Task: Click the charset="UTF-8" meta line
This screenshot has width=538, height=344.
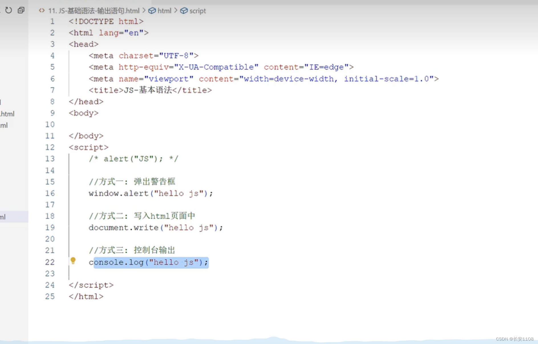Action: click(x=143, y=56)
